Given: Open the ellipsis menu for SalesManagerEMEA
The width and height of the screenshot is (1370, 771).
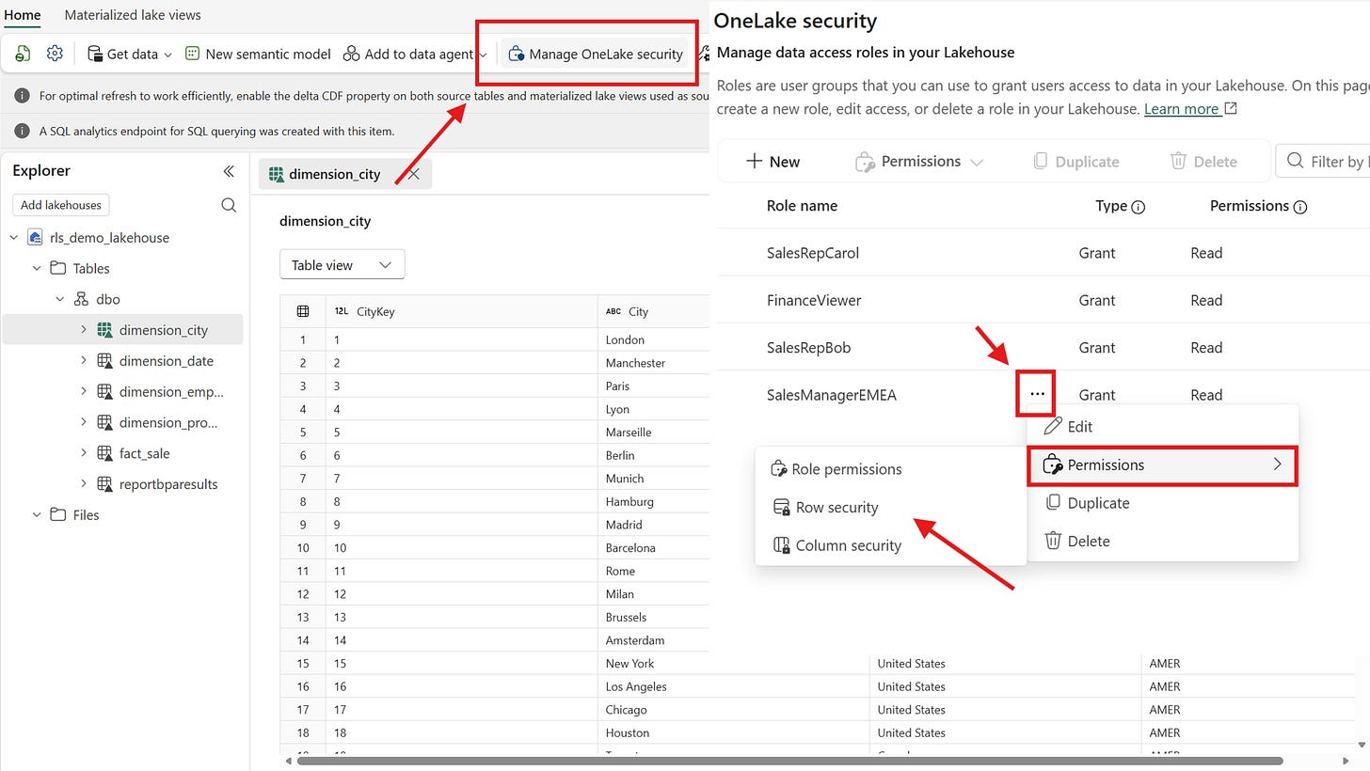Looking at the screenshot, I should click(x=1037, y=394).
